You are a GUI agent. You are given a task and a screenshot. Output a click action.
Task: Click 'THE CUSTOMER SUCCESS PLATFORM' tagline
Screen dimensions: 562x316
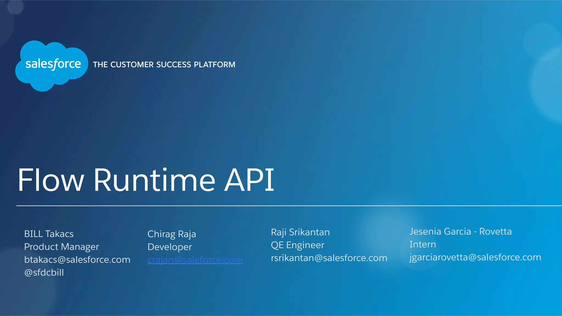coord(164,64)
